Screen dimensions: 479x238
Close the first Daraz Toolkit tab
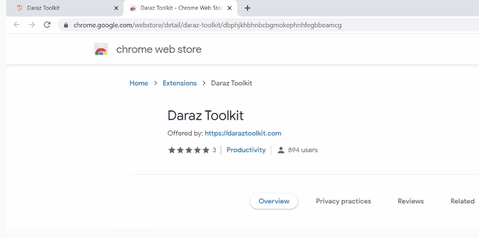click(116, 8)
